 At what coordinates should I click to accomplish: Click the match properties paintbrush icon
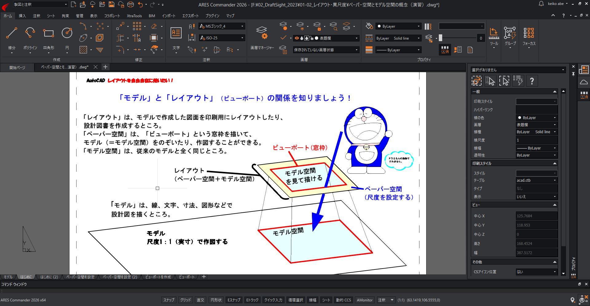point(369,26)
